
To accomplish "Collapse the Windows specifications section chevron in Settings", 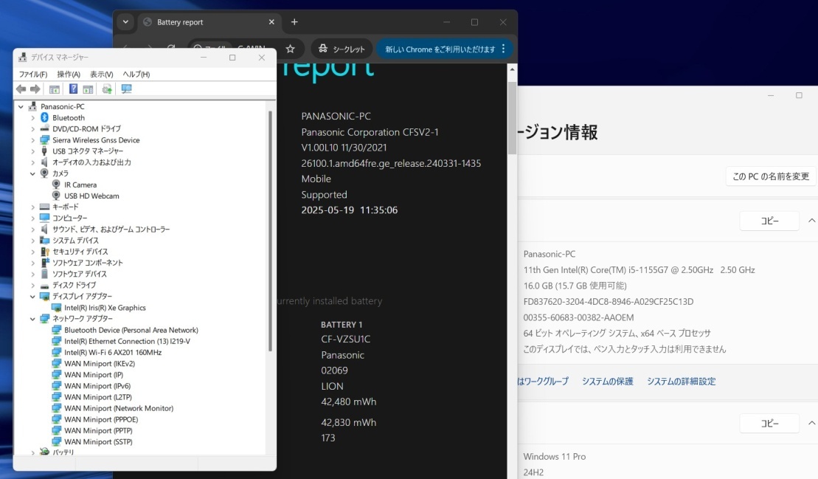I will (x=812, y=423).
